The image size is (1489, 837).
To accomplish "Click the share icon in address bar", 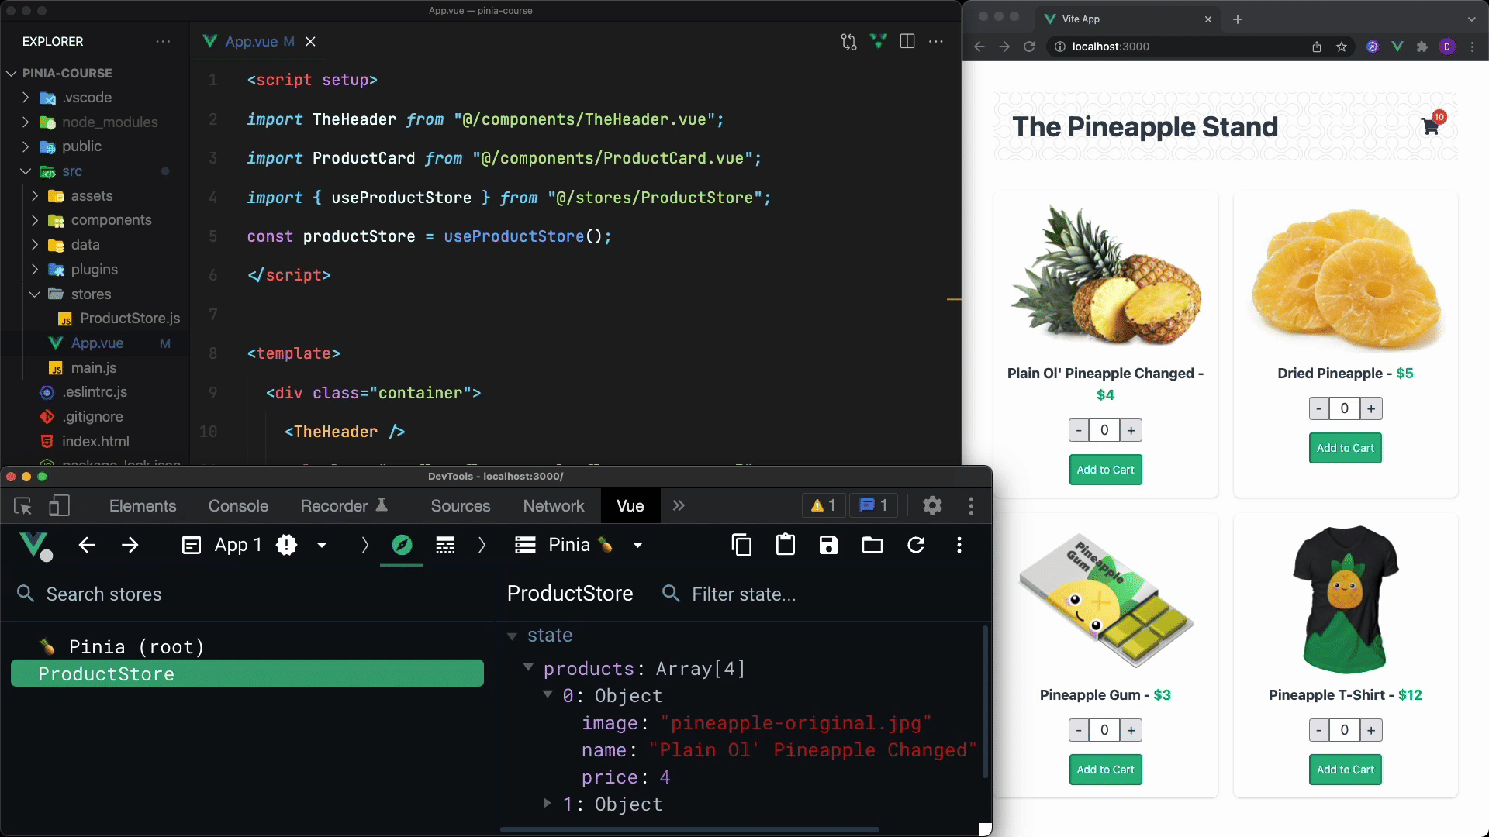I will click(1317, 46).
